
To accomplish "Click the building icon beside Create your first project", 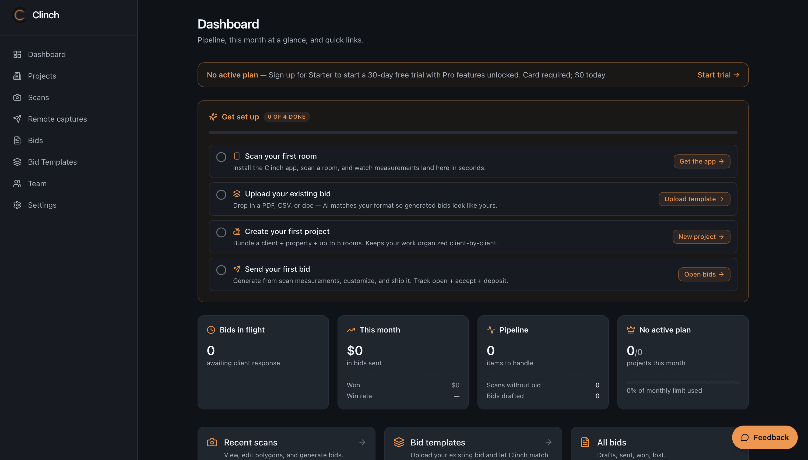I will pyautogui.click(x=237, y=231).
